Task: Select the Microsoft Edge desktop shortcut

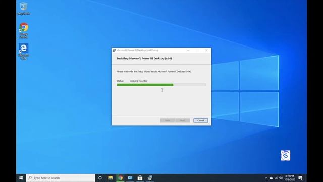Action: coord(24,52)
